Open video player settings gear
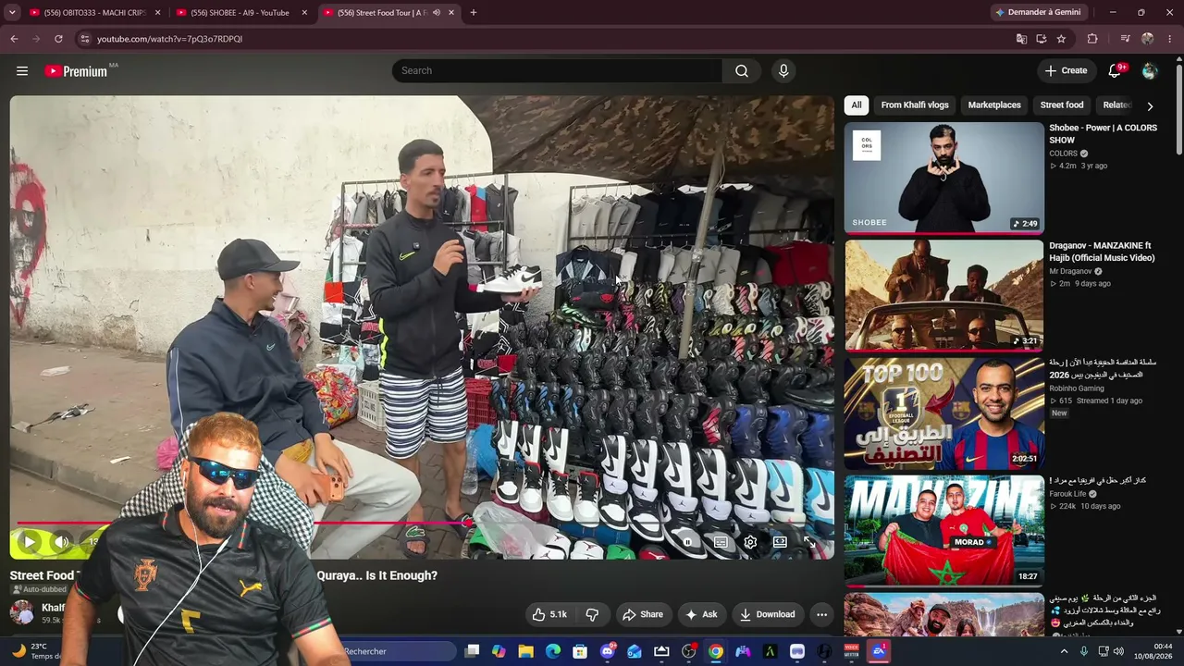 click(x=750, y=542)
